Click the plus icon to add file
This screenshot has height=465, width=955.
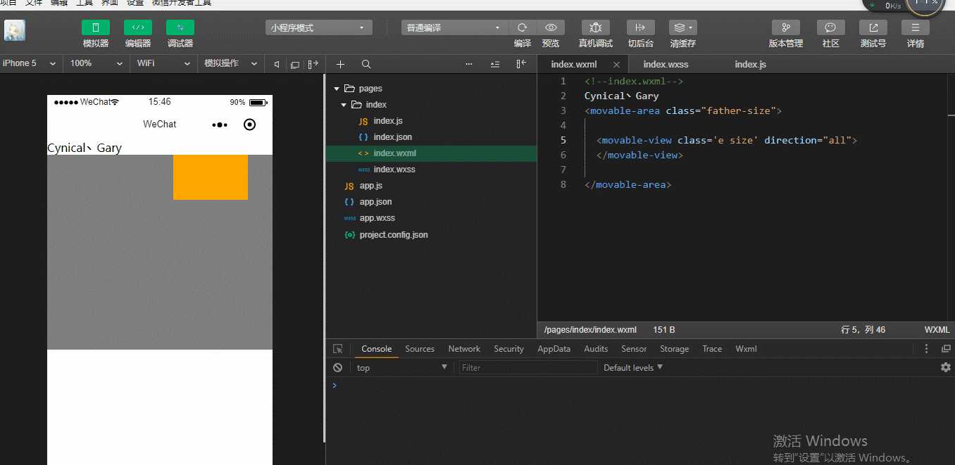(341, 64)
